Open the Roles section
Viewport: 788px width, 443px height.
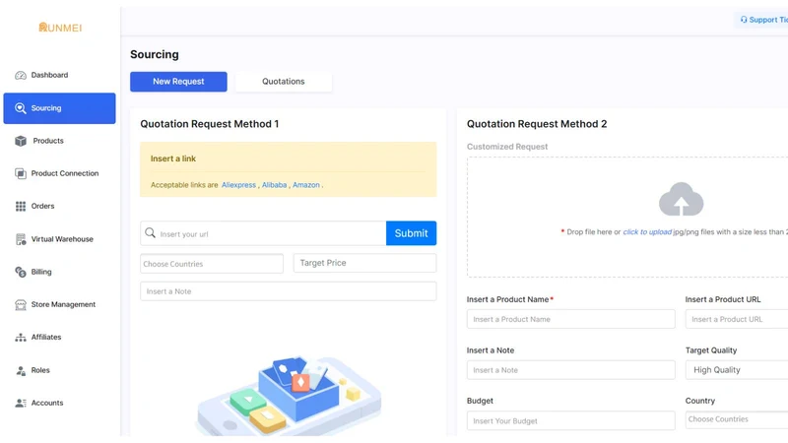pos(40,370)
